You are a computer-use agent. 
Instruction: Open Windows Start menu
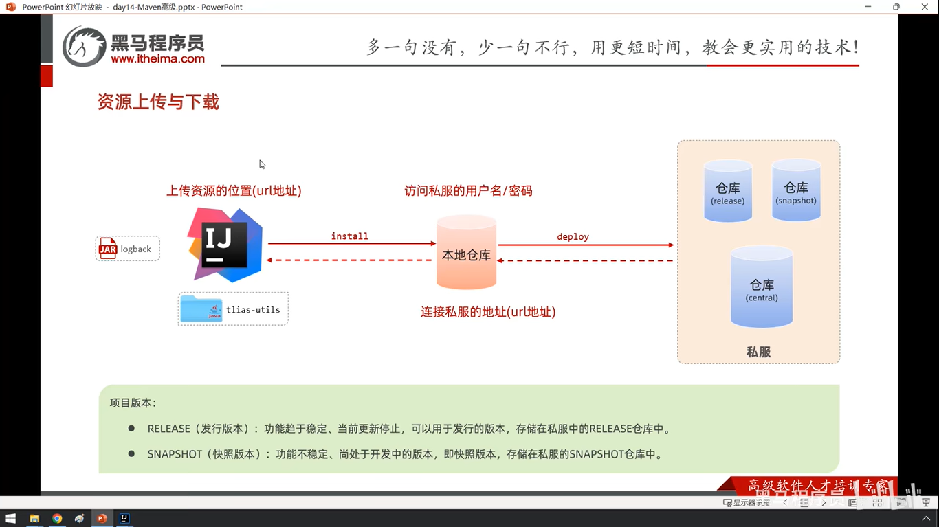point(10,519)
